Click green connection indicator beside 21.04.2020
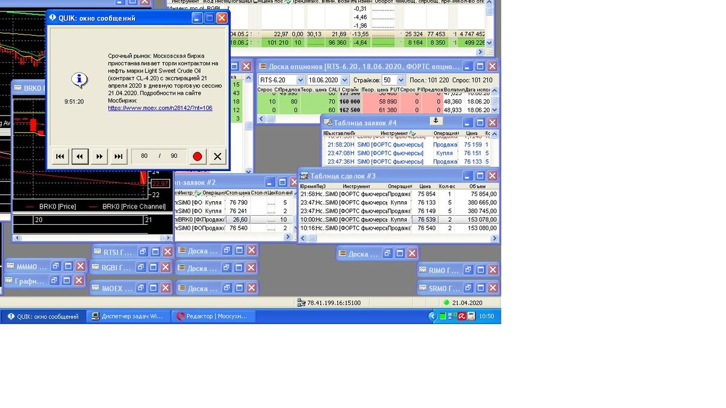The image size is (726, 408). click(446, 303)
